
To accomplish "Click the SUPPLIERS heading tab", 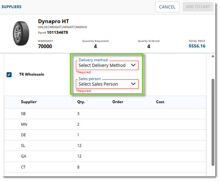I will (11, 7).
